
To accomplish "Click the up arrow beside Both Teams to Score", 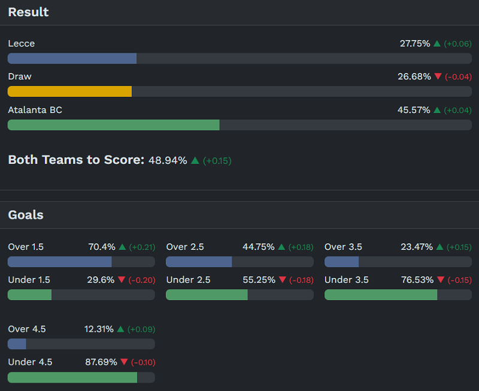I will tap(195, 161).
